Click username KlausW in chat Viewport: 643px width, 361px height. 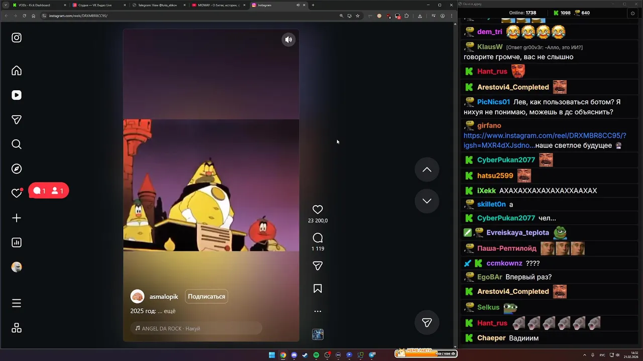pyautogui.click(x=490, y=47)
